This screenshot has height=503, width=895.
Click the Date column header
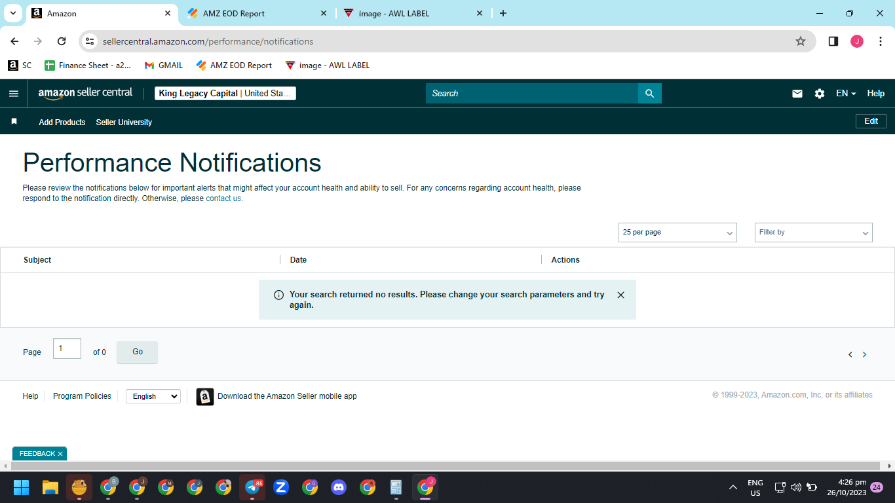(298, 260)
